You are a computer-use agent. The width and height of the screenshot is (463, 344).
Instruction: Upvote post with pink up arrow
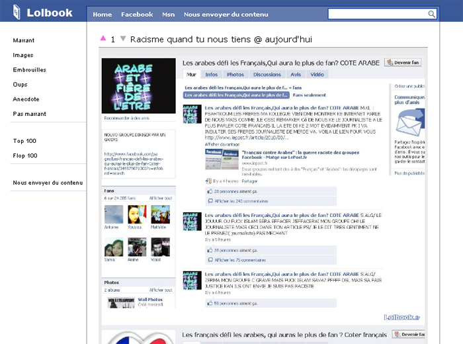point(103,39)
